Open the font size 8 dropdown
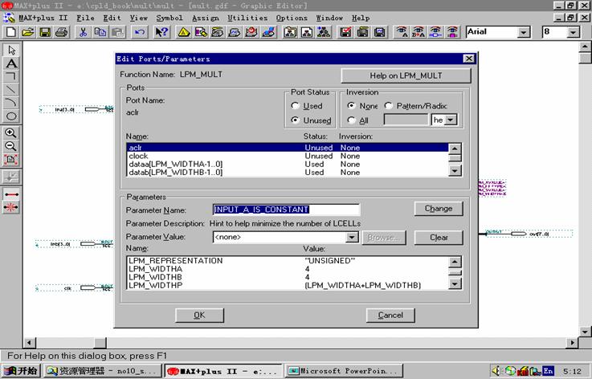Viewport: 592px width, 379px height. (x=573, y=32)
